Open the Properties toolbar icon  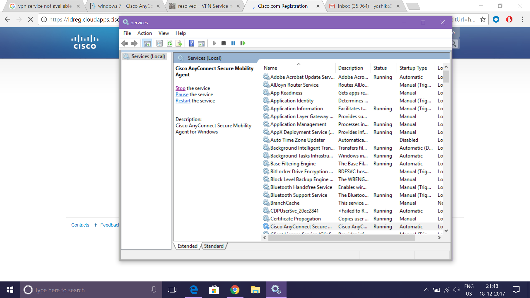(160, 43)
